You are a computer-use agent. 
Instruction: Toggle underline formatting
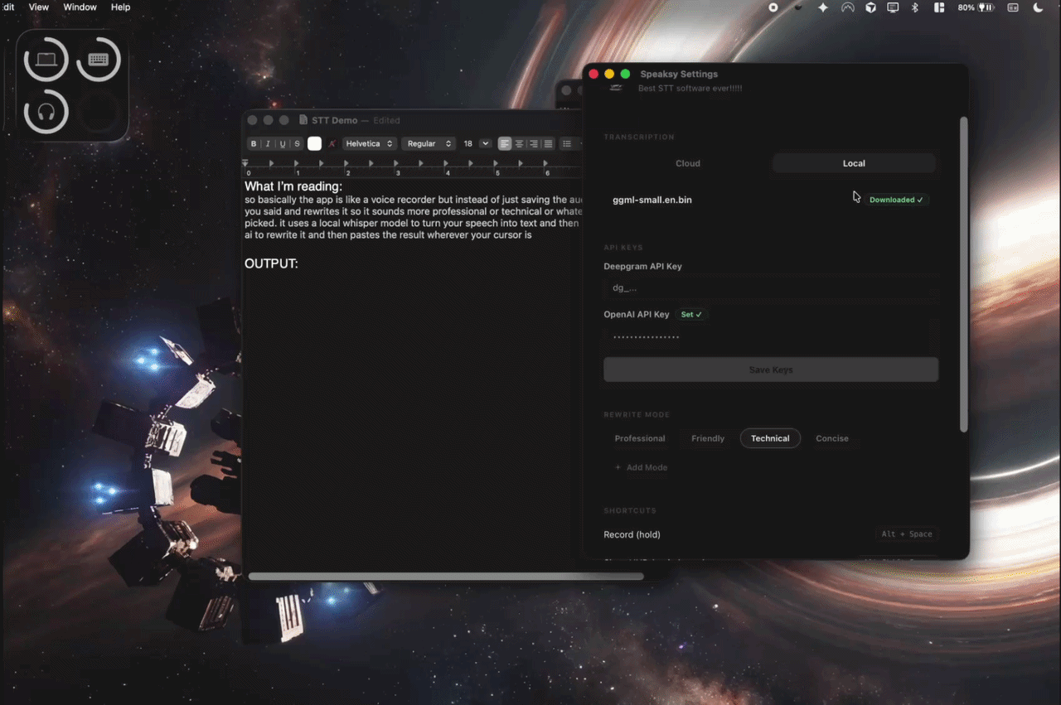coord(282,143)
